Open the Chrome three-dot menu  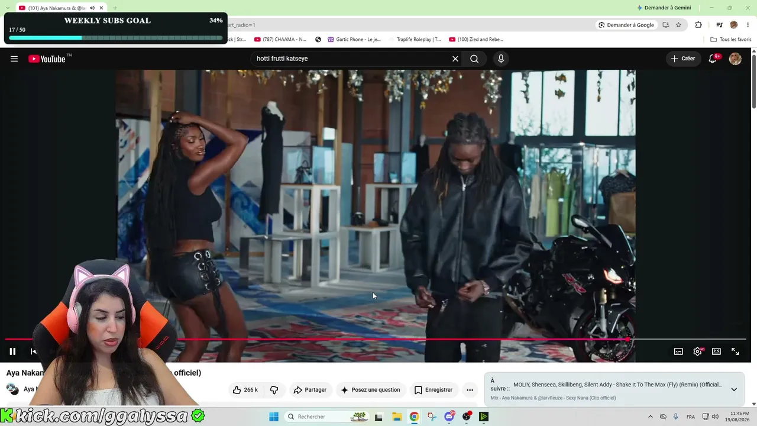tap(747, 25)
